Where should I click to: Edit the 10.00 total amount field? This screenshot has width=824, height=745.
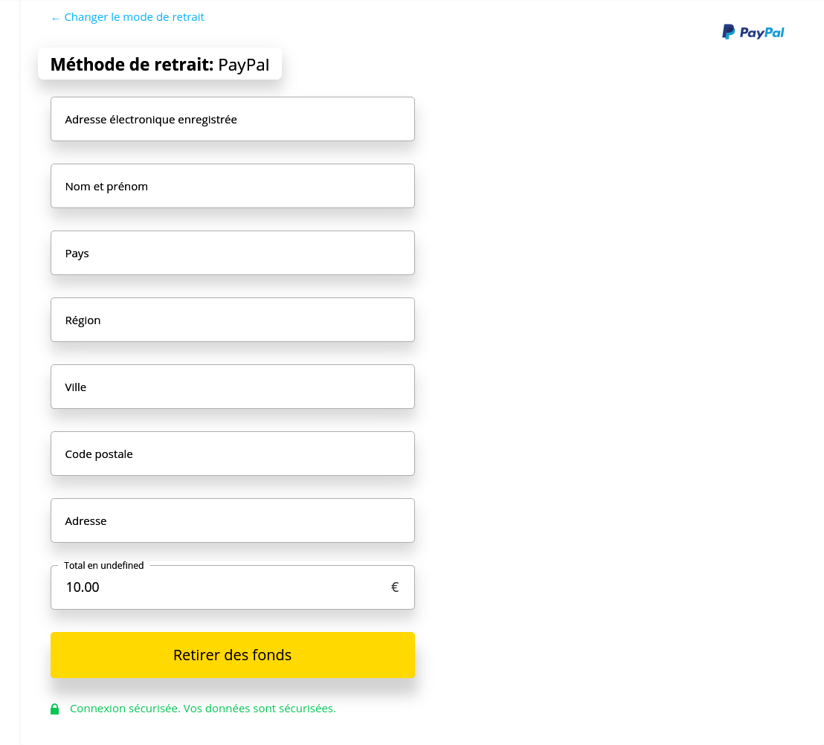[x=233, y=587]
